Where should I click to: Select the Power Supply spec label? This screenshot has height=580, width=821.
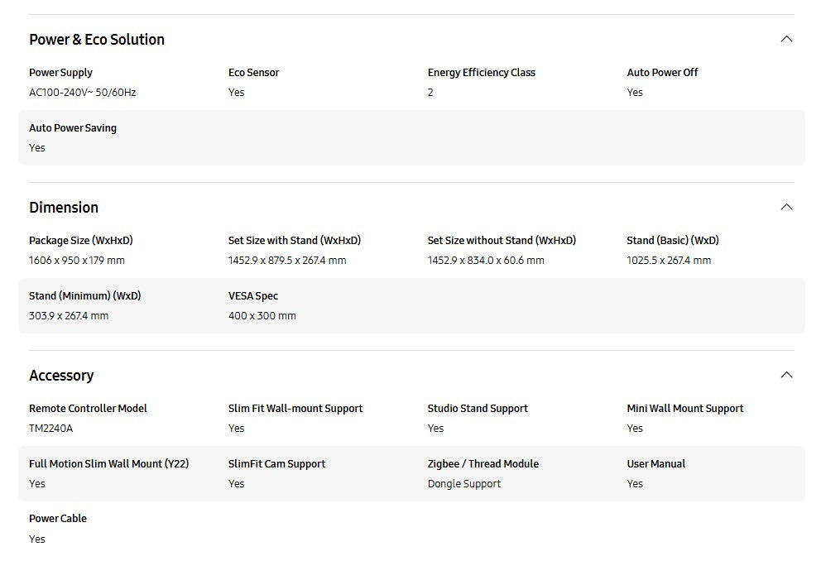click(x=60, y=73)
